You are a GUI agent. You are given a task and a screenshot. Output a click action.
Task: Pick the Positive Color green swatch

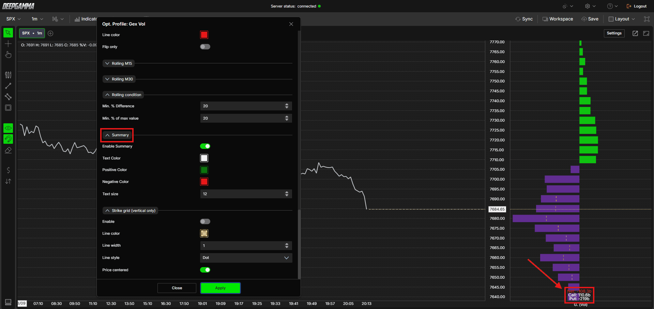204,170
